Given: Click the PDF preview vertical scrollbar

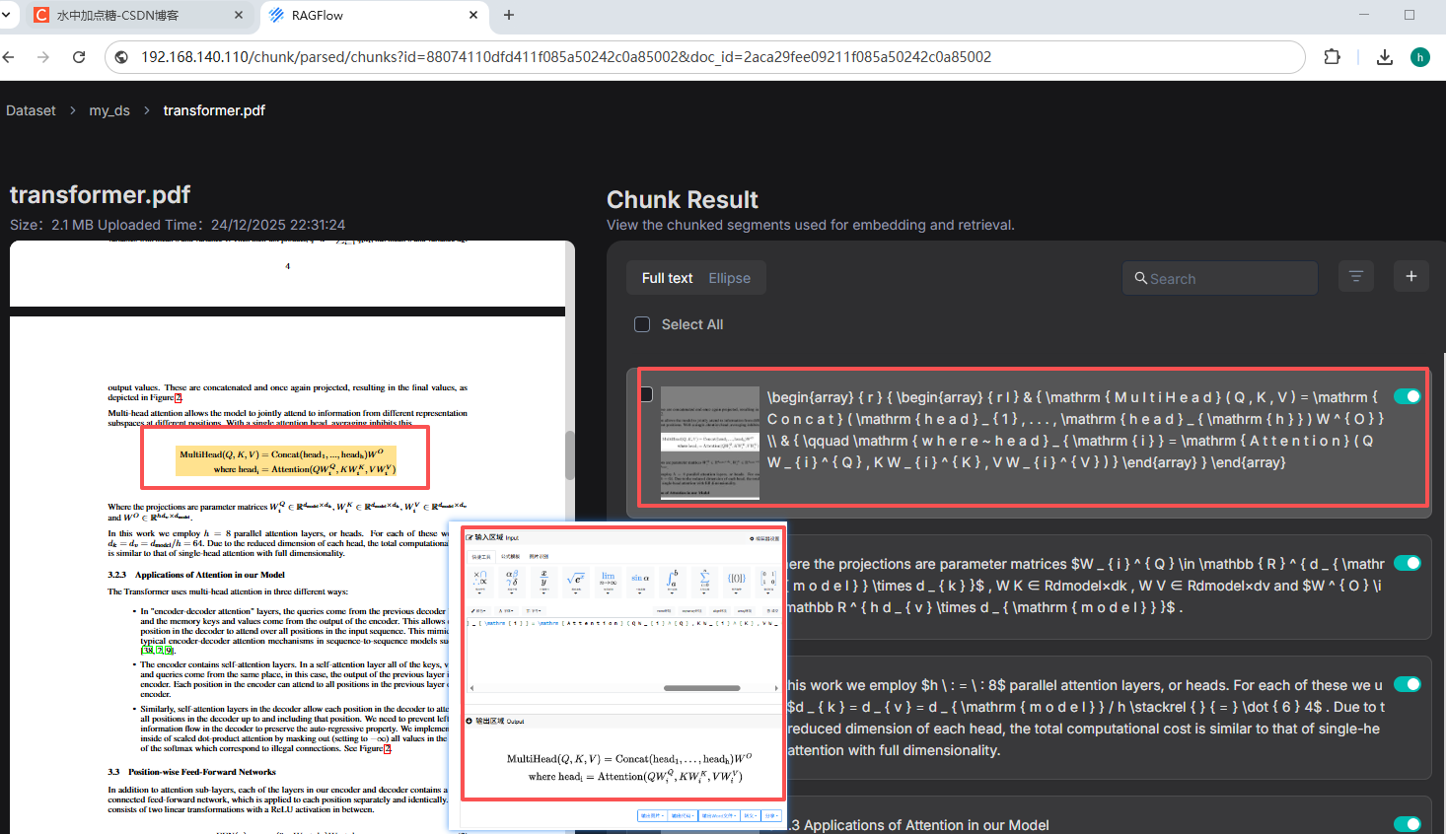Looking at the screenshot, I should 570,454.
